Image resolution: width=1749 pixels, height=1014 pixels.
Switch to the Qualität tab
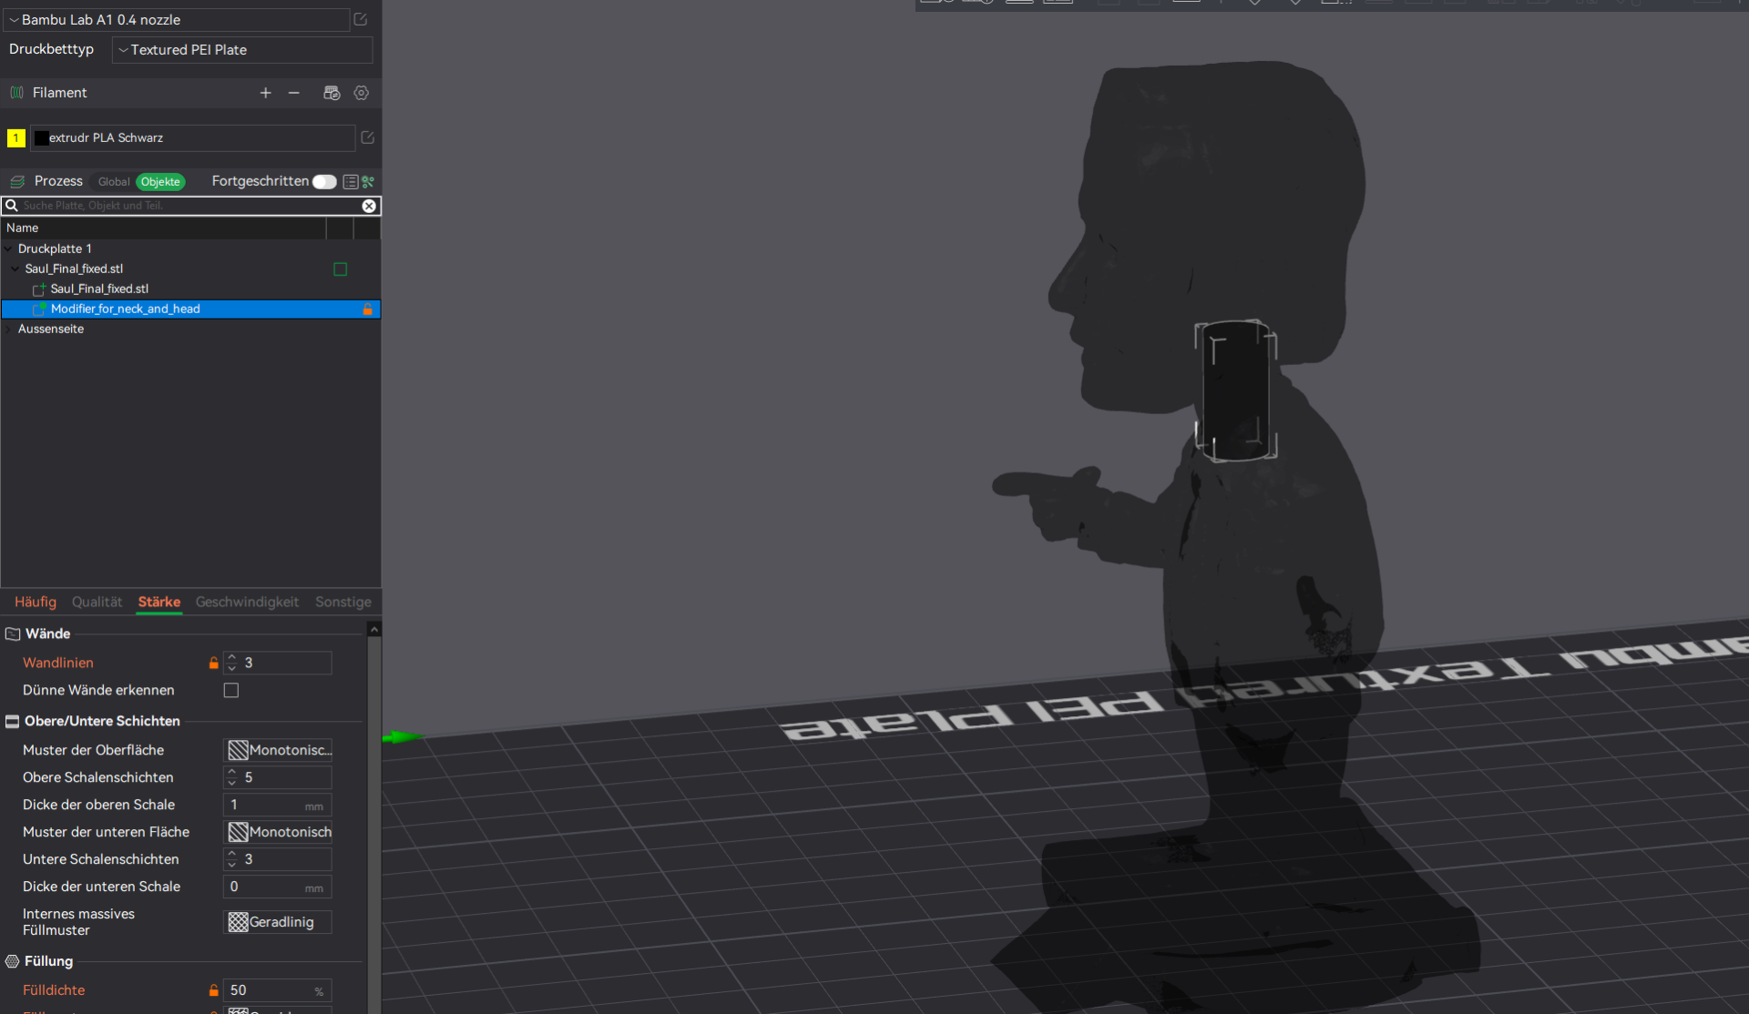click(x=97, y=602)
